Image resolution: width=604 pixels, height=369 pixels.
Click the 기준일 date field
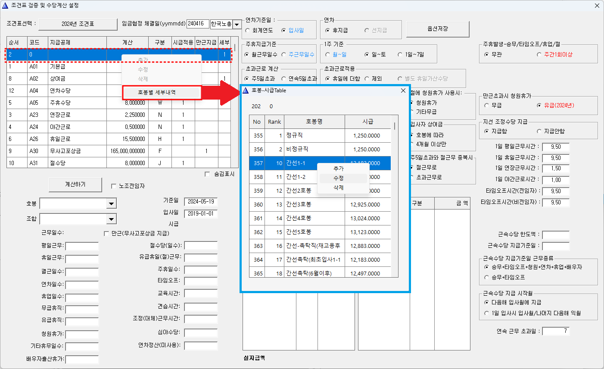coord(201,202)
